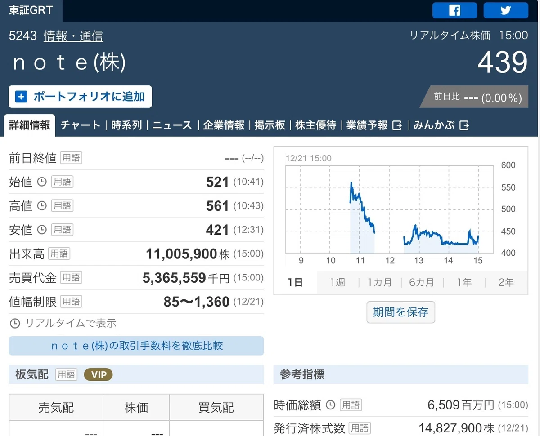The width and height of the screenshot is (540, 436).
Task: Click the 株価 column header
Action: point(136,408)
